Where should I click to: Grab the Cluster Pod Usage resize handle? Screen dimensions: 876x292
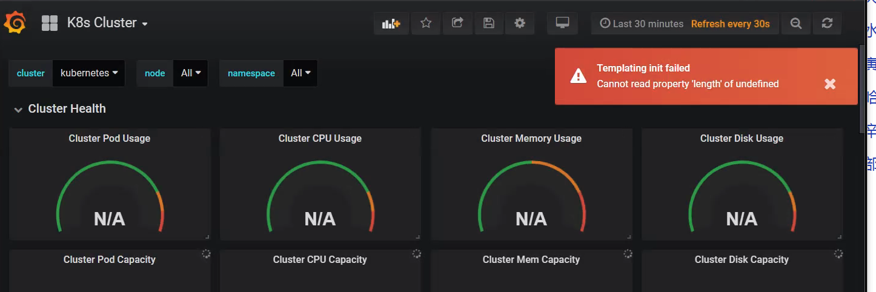[x=207, y=237]
